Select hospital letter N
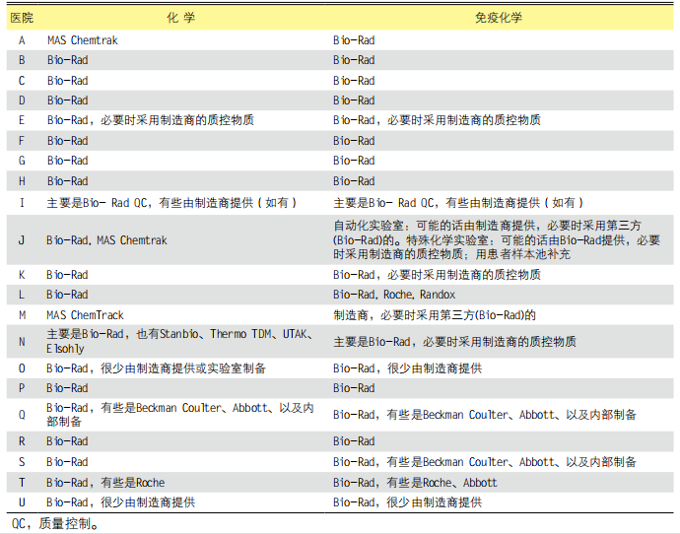Screen dimensions: 680x534 pos(22,342)
